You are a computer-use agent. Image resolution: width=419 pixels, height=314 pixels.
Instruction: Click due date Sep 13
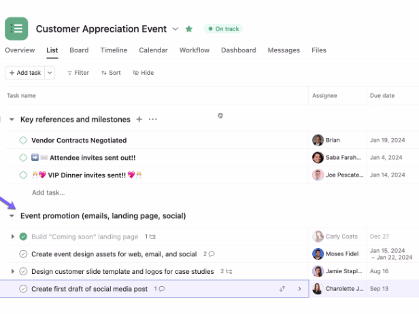tap(379, 289)
